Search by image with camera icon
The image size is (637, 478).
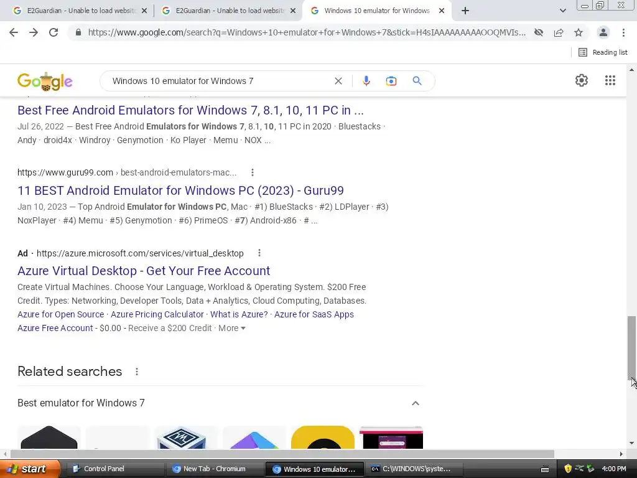391,81
